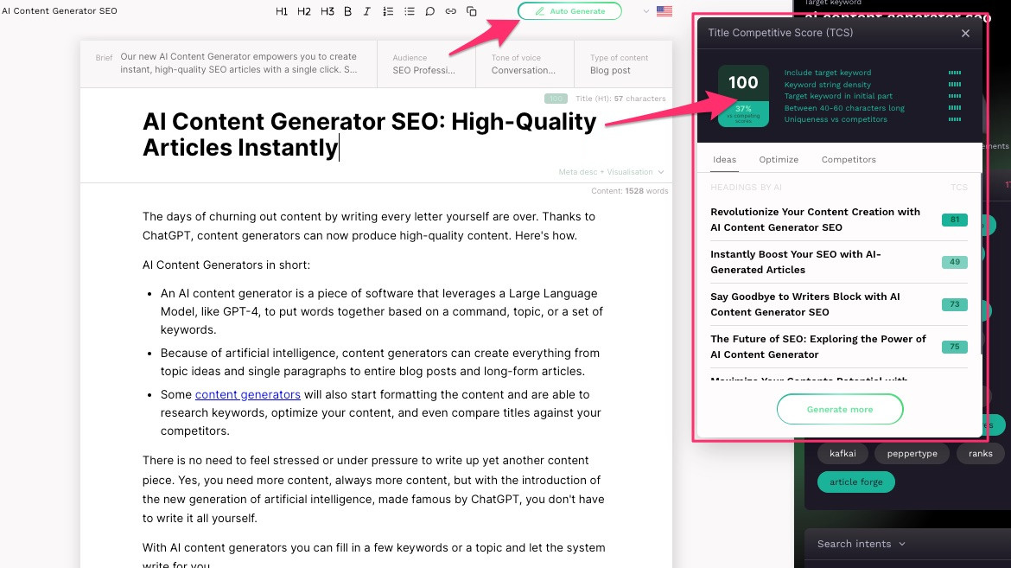Select the kafkai keyword tag

tap(842, 454)
